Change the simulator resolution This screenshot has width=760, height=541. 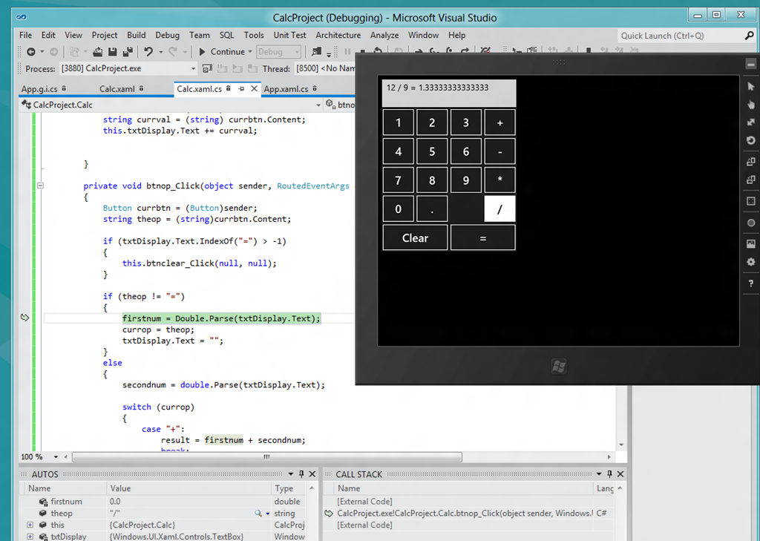[x=751, y=200]
